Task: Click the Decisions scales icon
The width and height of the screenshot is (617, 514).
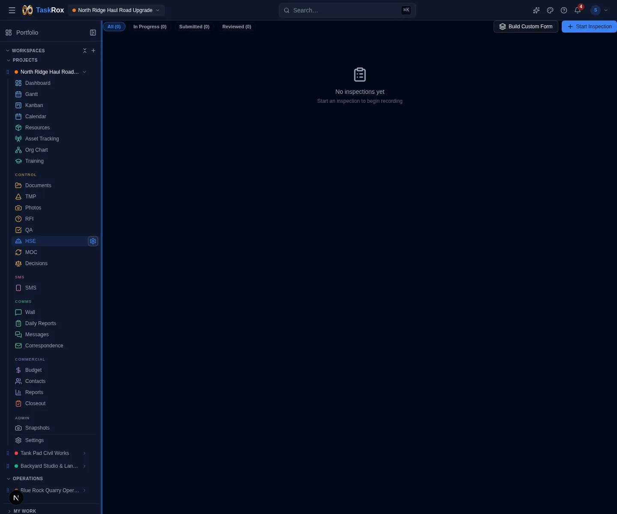Action: (x=18, y=263)
